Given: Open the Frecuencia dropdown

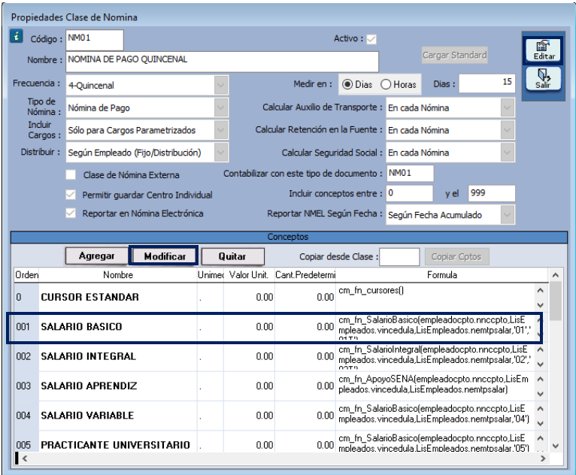Looking at the screenshot, I should tap(221, 85).
